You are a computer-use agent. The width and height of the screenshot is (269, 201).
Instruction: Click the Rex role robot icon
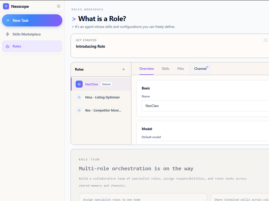pos(79,111)
